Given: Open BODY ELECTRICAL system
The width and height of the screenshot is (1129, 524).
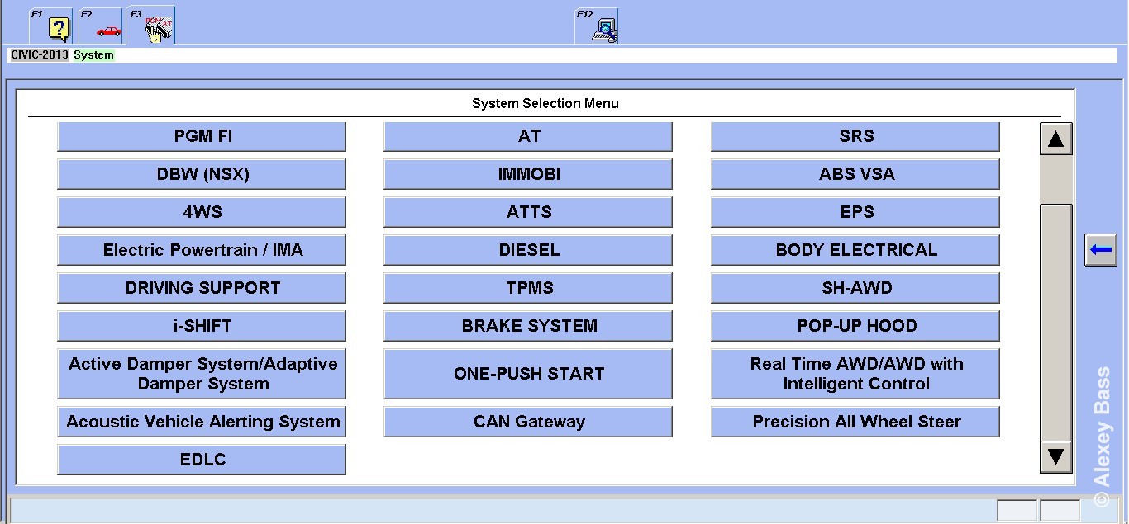Looking at the screenshot, I should tap(855, 251).
